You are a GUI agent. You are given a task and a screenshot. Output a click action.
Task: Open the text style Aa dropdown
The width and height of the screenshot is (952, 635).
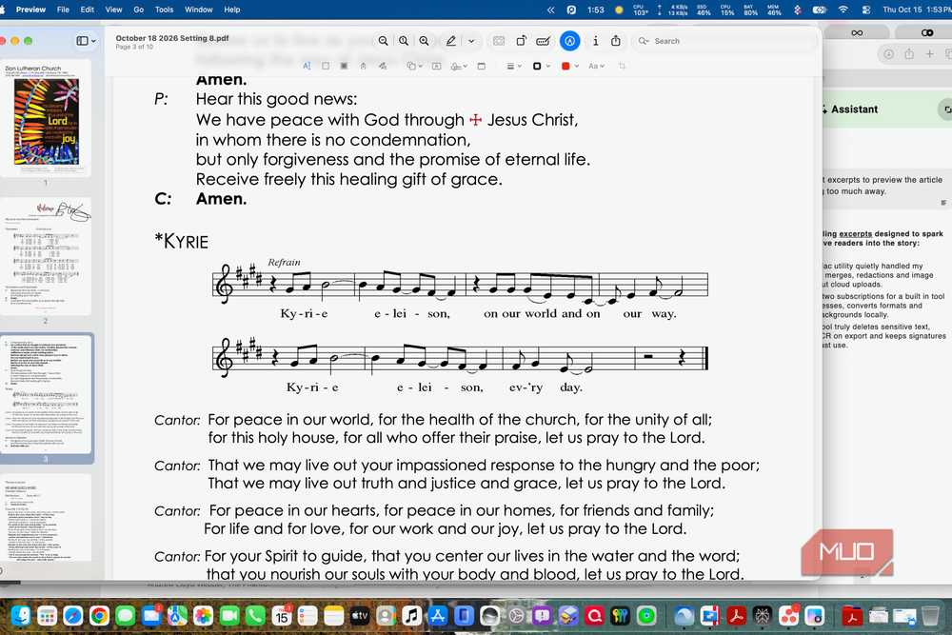click(596, 66)
